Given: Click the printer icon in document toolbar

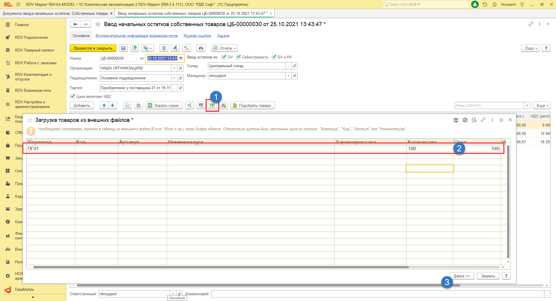Looking at the screenshot, I should 201,48.
